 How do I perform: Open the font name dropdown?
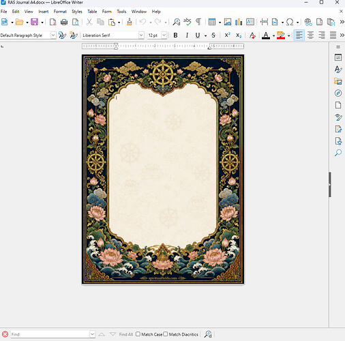[141, 35]
